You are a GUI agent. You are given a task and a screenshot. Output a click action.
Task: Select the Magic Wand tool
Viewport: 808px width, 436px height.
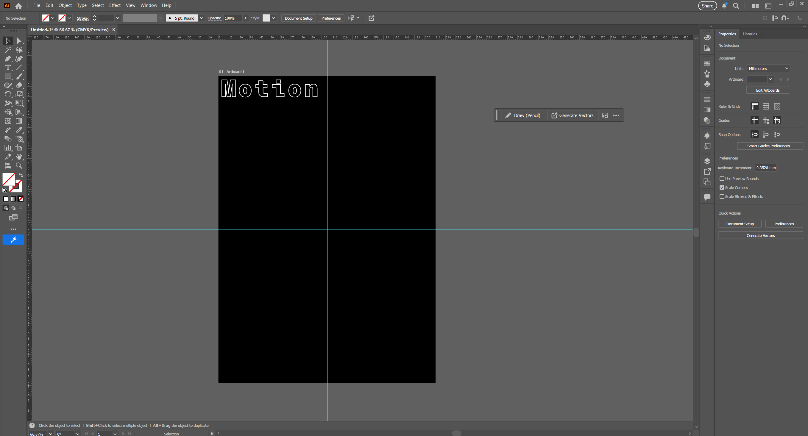(8, 49)
